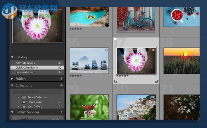This screenshot has height=128, width=207.
Task: Select the butterfly on flower thumbnail
Action: (89, 107)
